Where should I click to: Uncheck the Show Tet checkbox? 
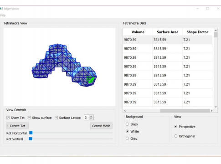[x=8, y=118]
